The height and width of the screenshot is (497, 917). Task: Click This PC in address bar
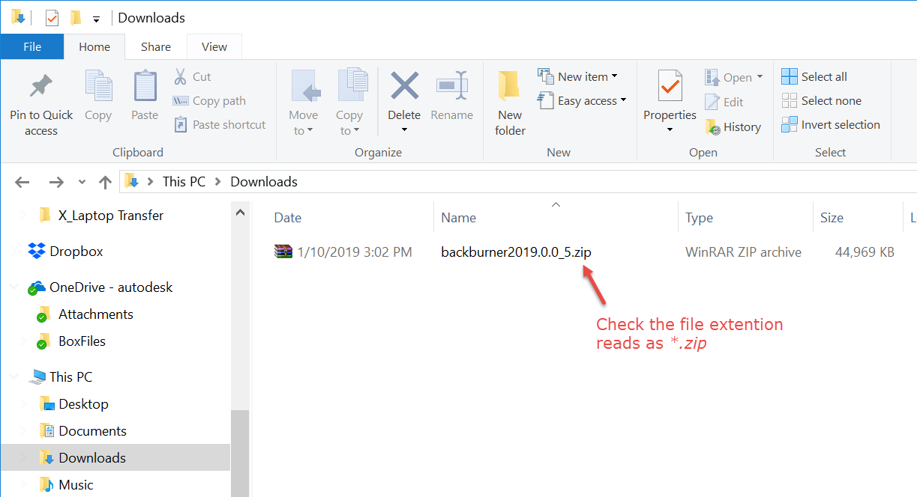184,182
